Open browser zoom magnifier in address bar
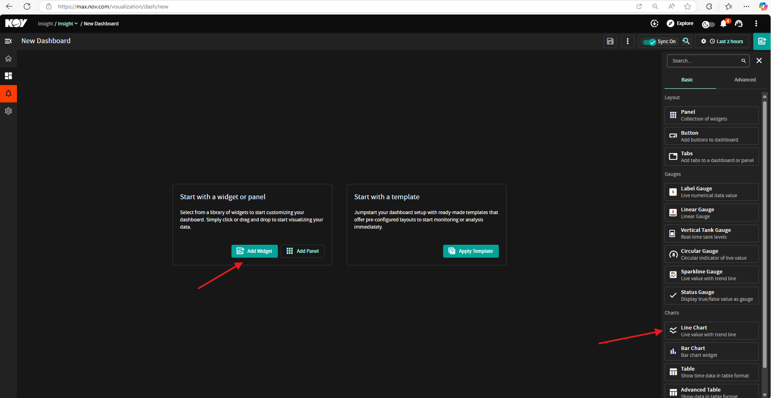Screen dimensions: 771x398 point(655,6)
